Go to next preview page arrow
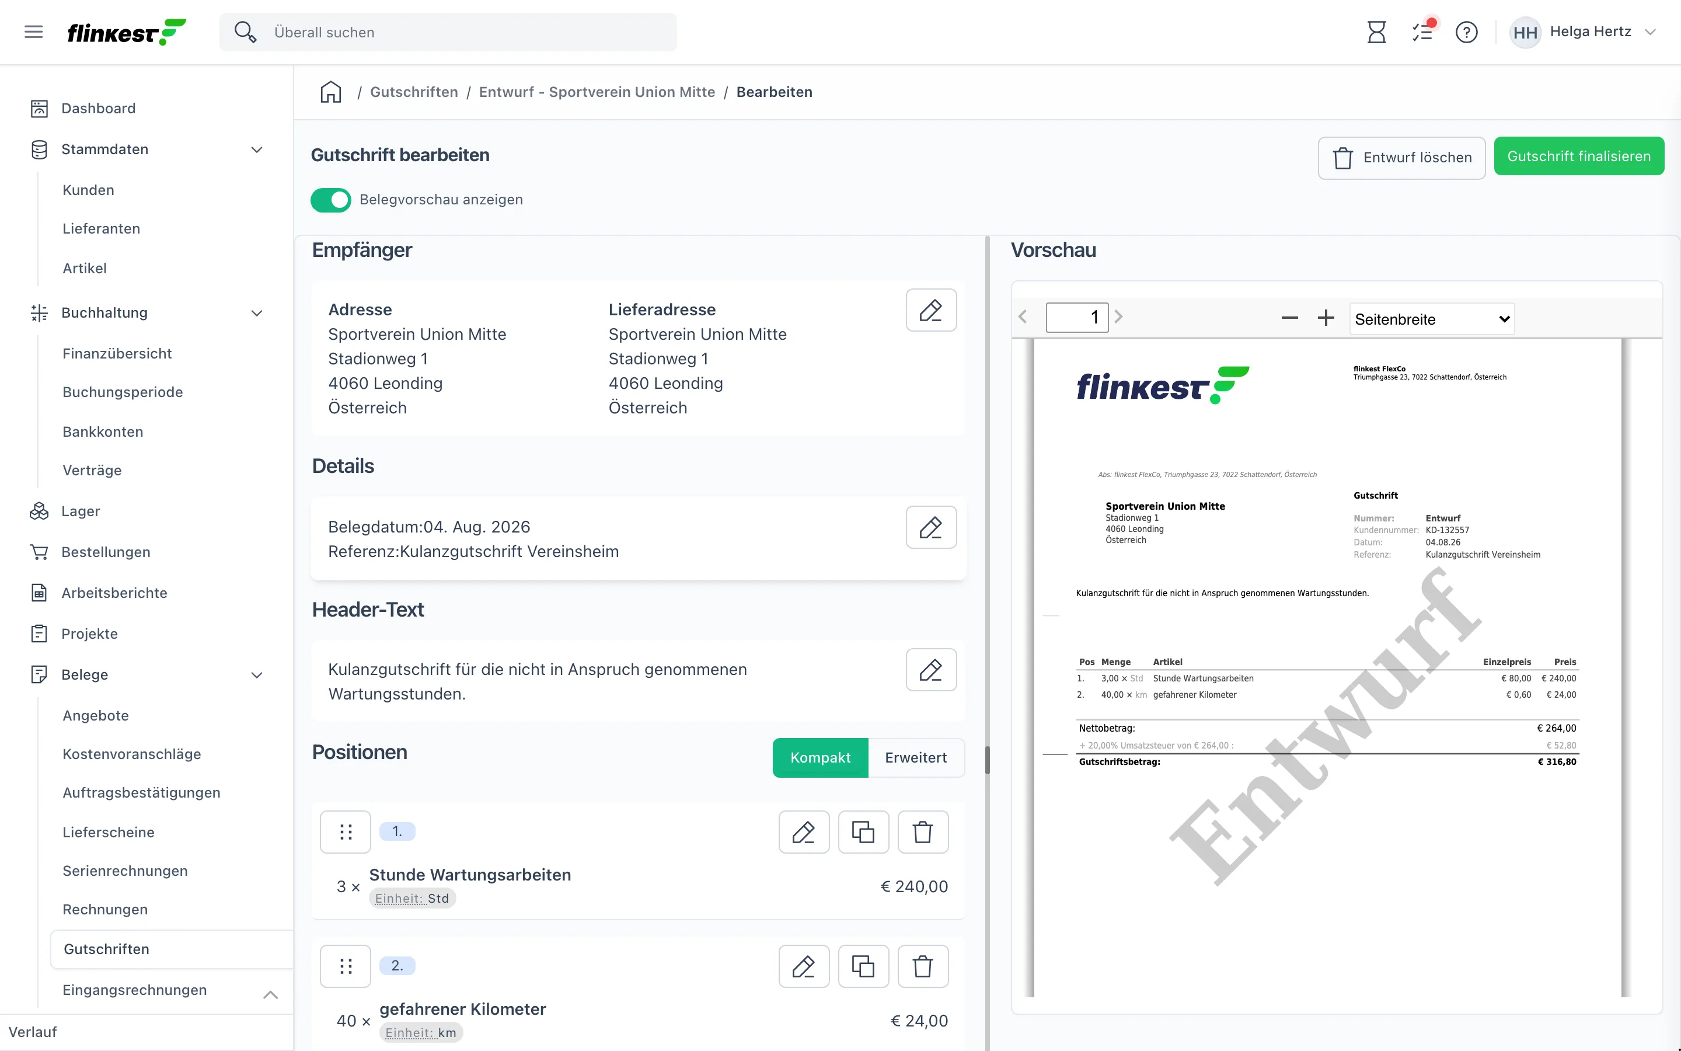Image resolution: width=1681 pixels, height=1051 pixels. coord(1118,317)
